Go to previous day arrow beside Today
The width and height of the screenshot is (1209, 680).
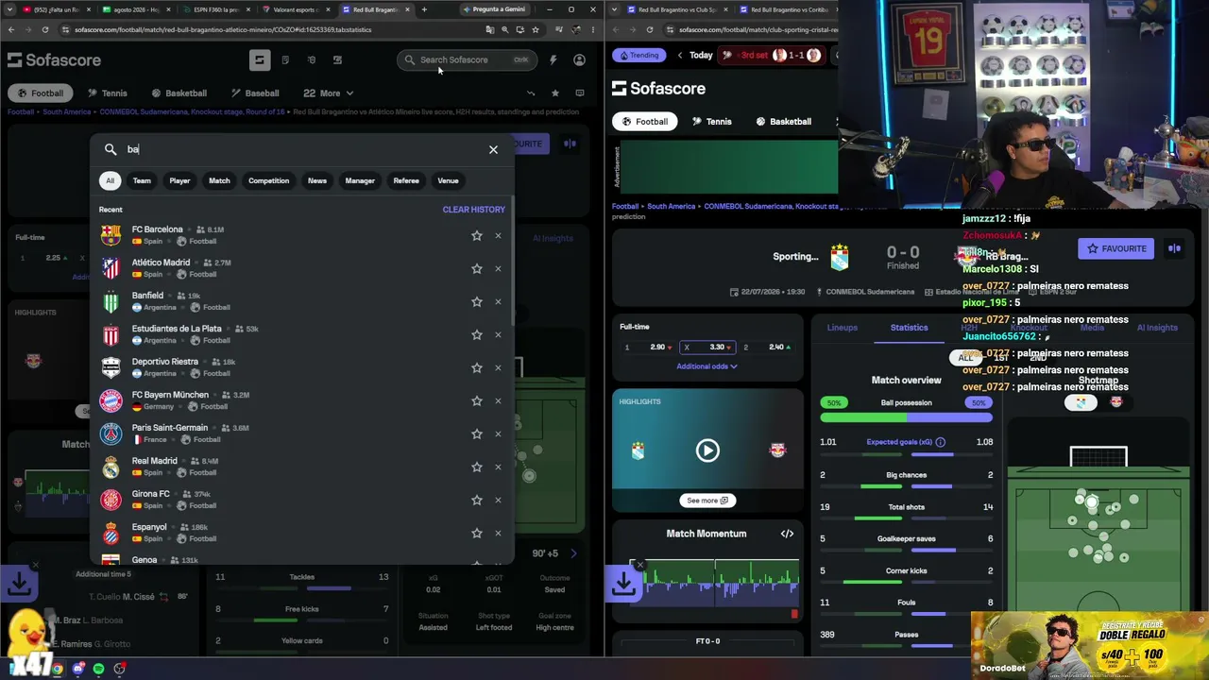[x=679, y=55]
